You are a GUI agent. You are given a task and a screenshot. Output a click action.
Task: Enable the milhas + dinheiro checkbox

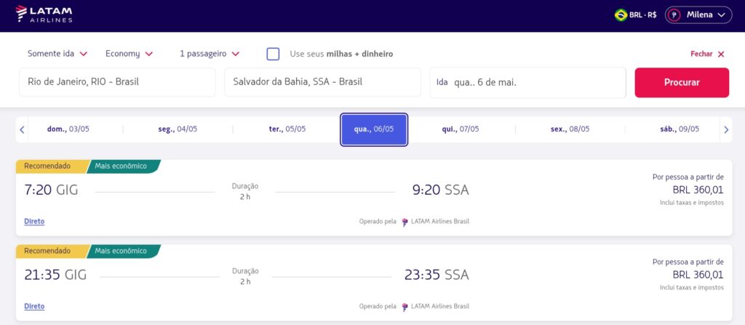pos(273,54)
